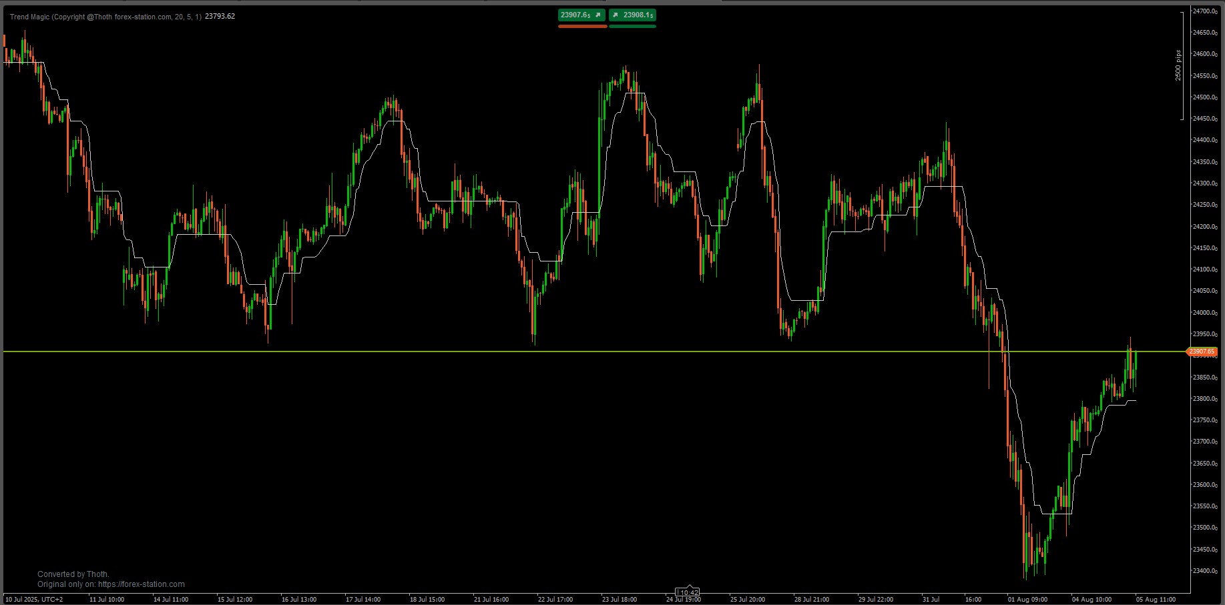The width and height of the screenshot is (1225, 605).
Task: Click the '23400.0' price axis label
Action: click(1205, 571)
